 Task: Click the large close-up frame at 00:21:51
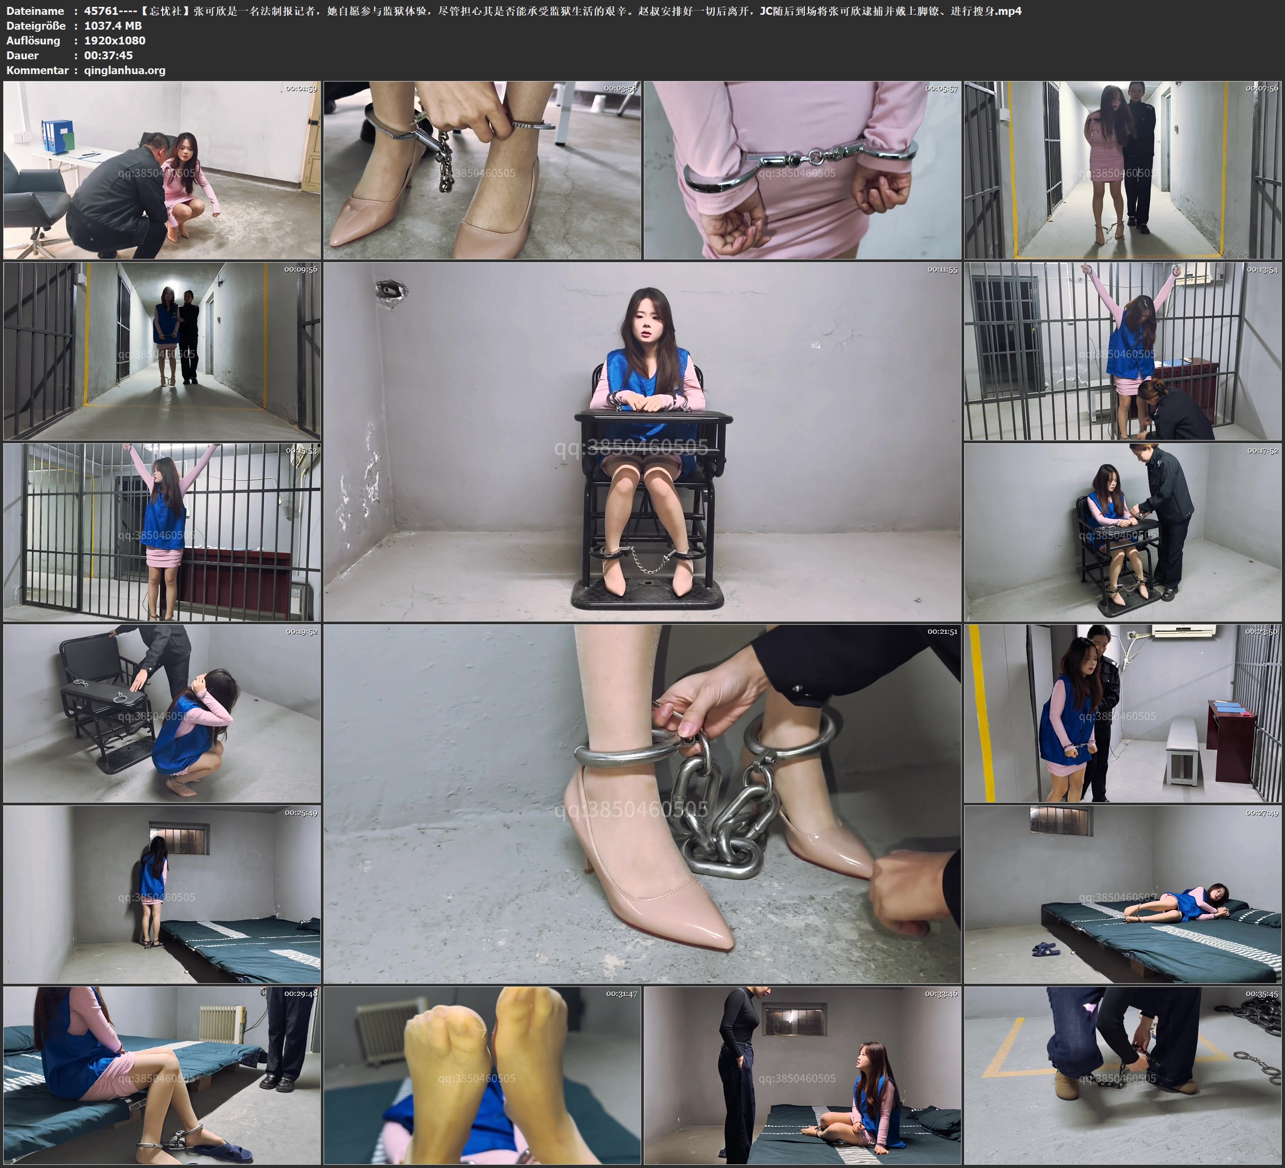642,803
